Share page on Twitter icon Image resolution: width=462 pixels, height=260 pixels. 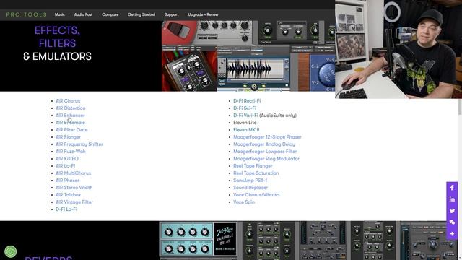click(x=452, y=211)
